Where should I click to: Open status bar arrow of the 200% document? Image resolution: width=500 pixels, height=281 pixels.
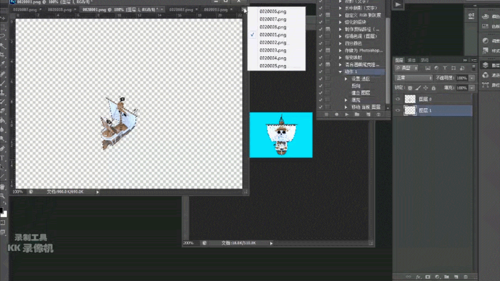click(271, 243)
